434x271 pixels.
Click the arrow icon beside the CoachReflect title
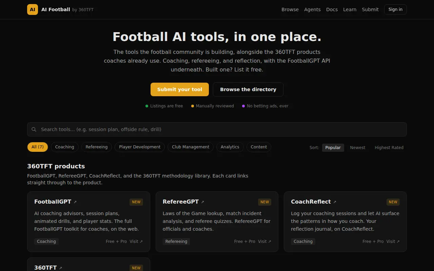point(335,202)
